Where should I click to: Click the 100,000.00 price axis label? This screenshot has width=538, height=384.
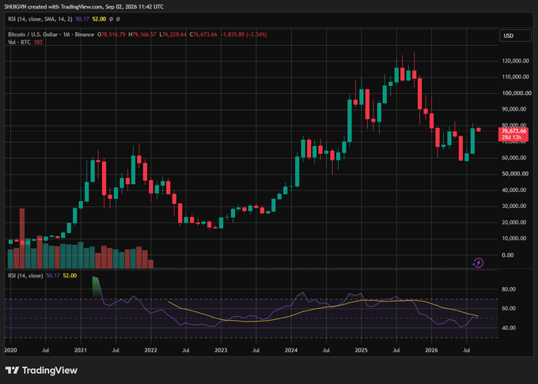[x=516, y=93]
